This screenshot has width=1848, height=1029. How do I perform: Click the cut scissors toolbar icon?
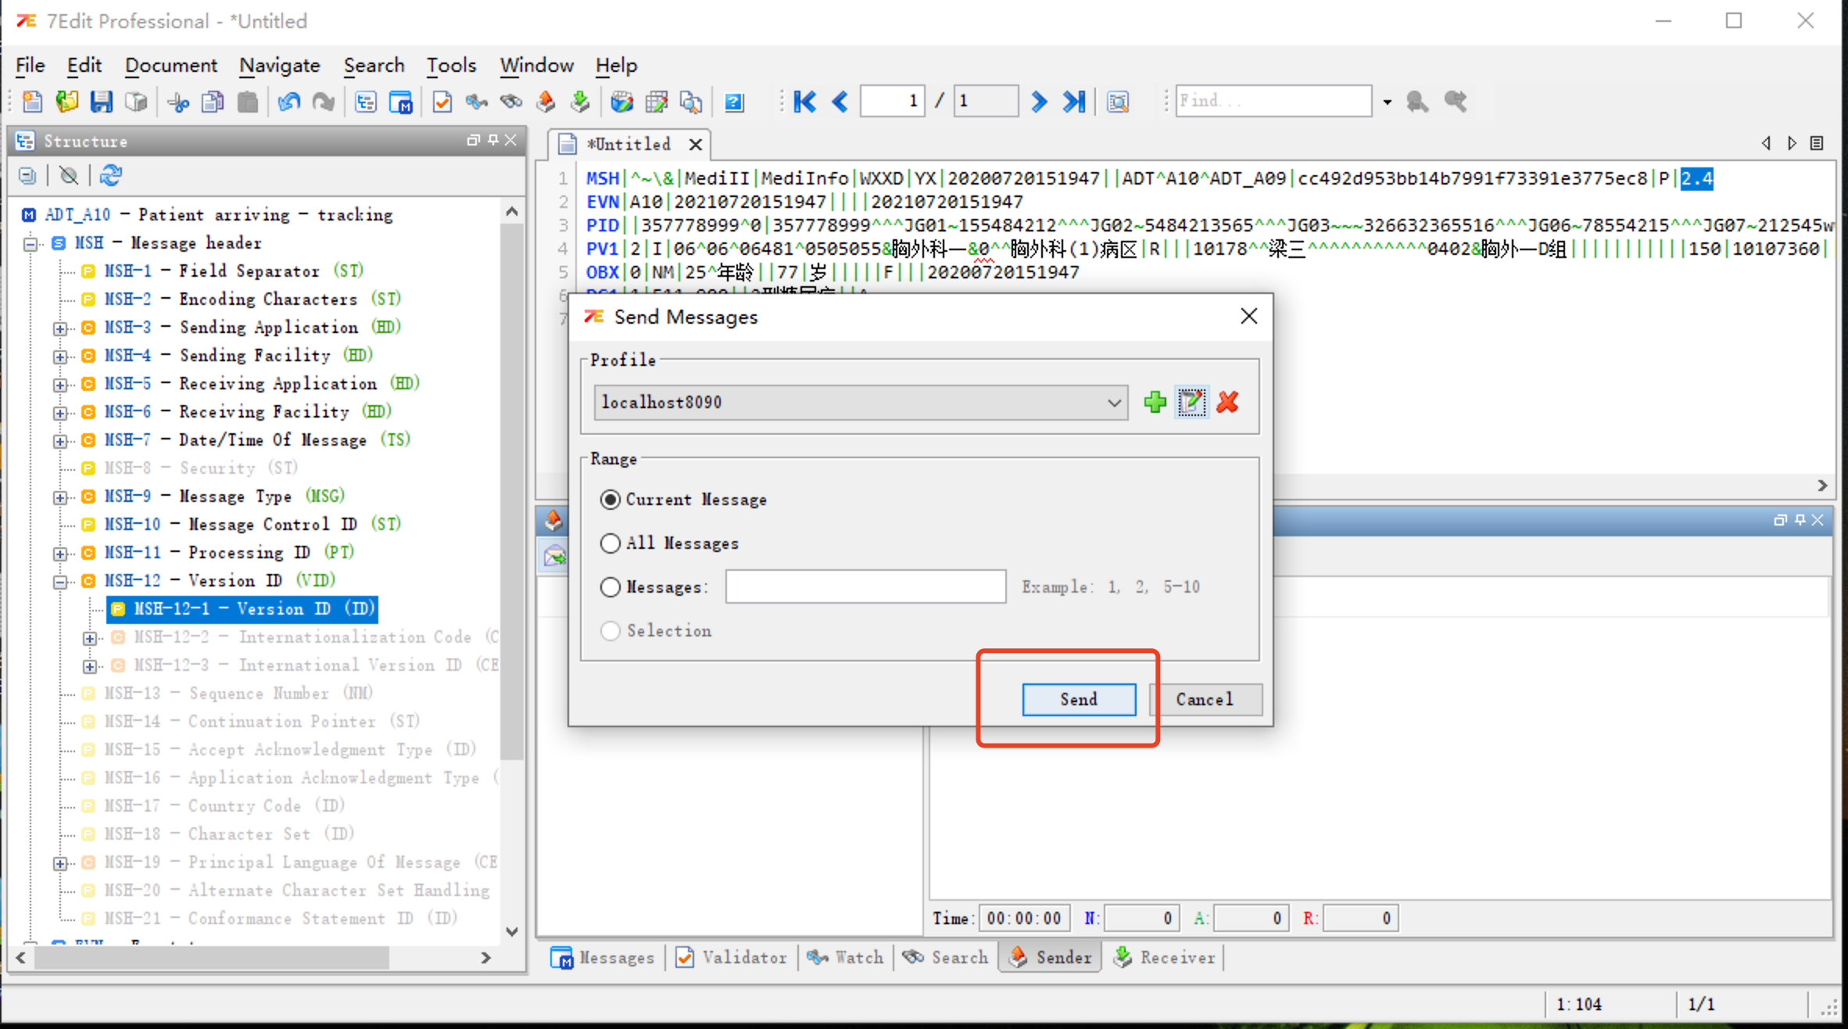pos(178,102)
